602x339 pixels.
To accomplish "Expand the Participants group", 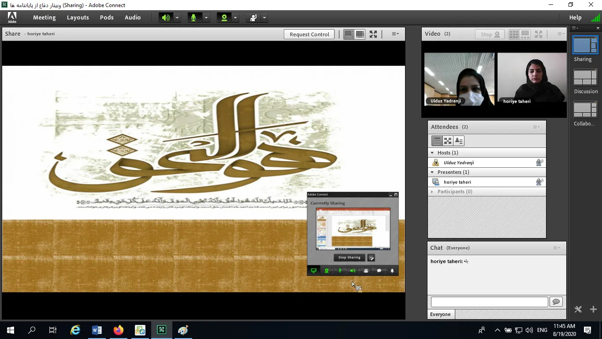I will pyautogui.click(x=432, y=192).
